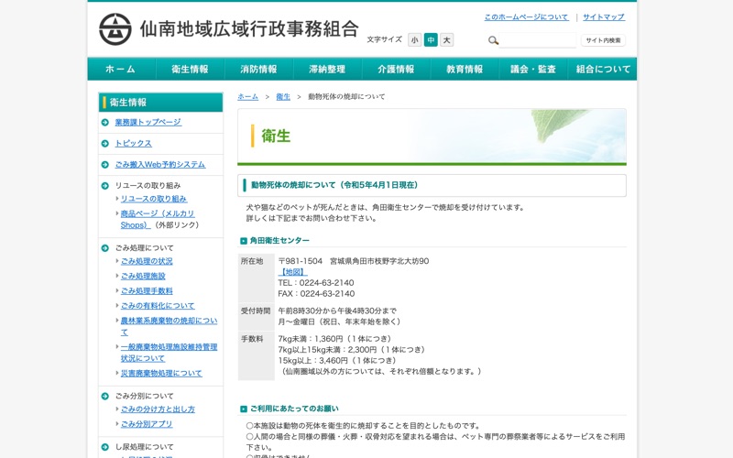Viewport: 733px width, 458px height.
Task: Open 一般廃棄物処理施設維持管理状況について link
Action: 169,353
